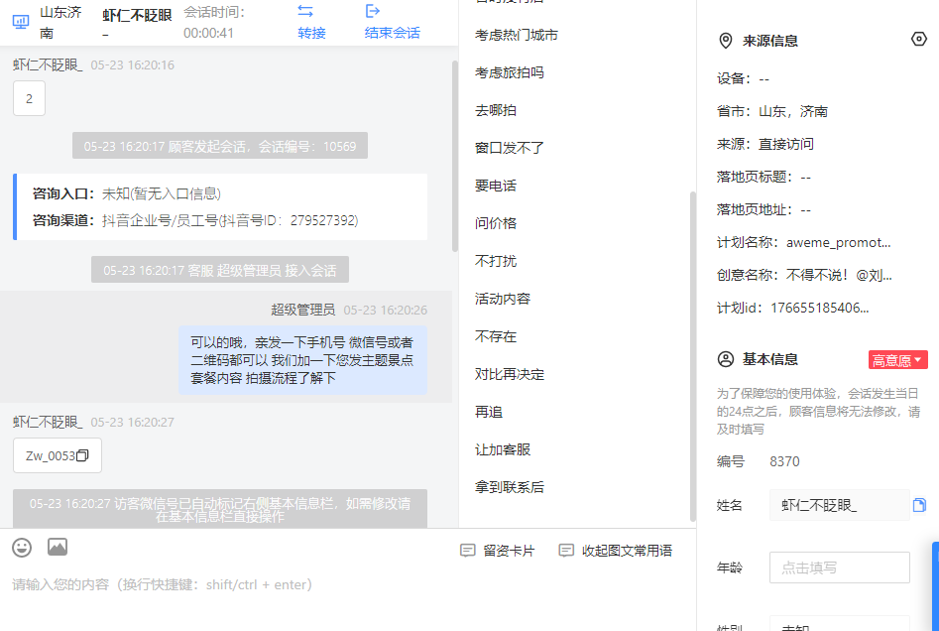Select quick phrase 不存在
This screenshot has width=939, height=631.
click(x=496, y=336)
